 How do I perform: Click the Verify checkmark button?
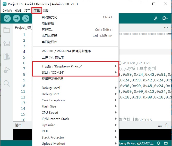click(x=7, y=18)
